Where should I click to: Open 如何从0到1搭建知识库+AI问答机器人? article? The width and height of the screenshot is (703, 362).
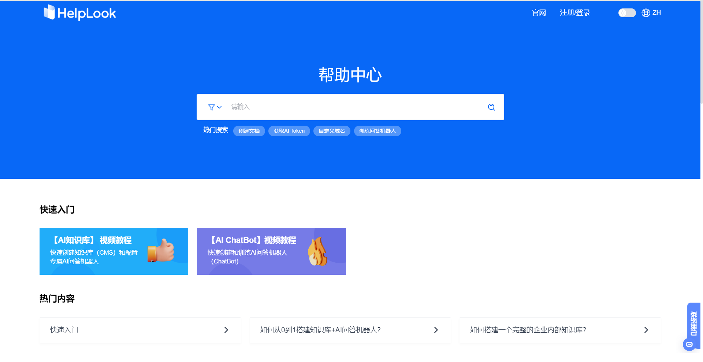(x=350, y=330)
